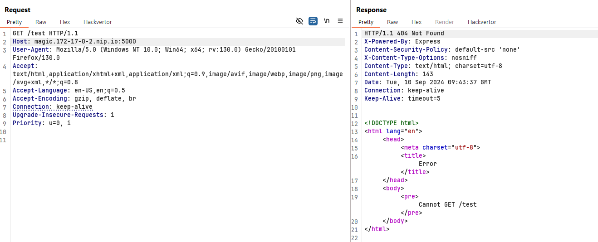
Task: Click the "Content-Length: 143" header
Action: tap(399, 74)
